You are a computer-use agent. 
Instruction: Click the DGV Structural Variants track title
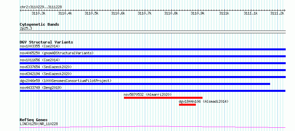[46, 42]
